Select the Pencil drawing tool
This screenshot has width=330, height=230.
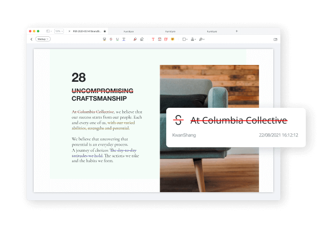(x=135, y=39)
